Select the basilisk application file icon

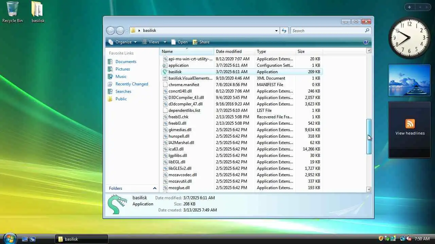coord(165,72)
